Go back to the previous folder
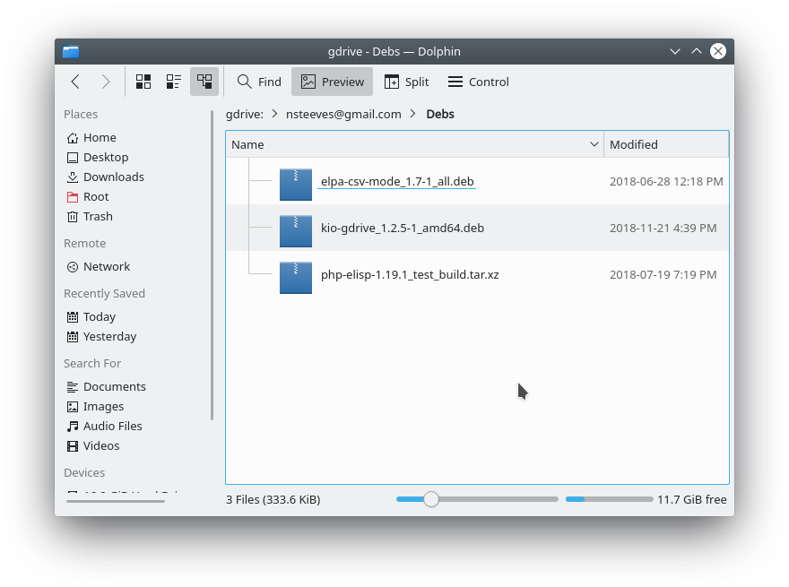789x587 pixels. (x=75, y=82)
